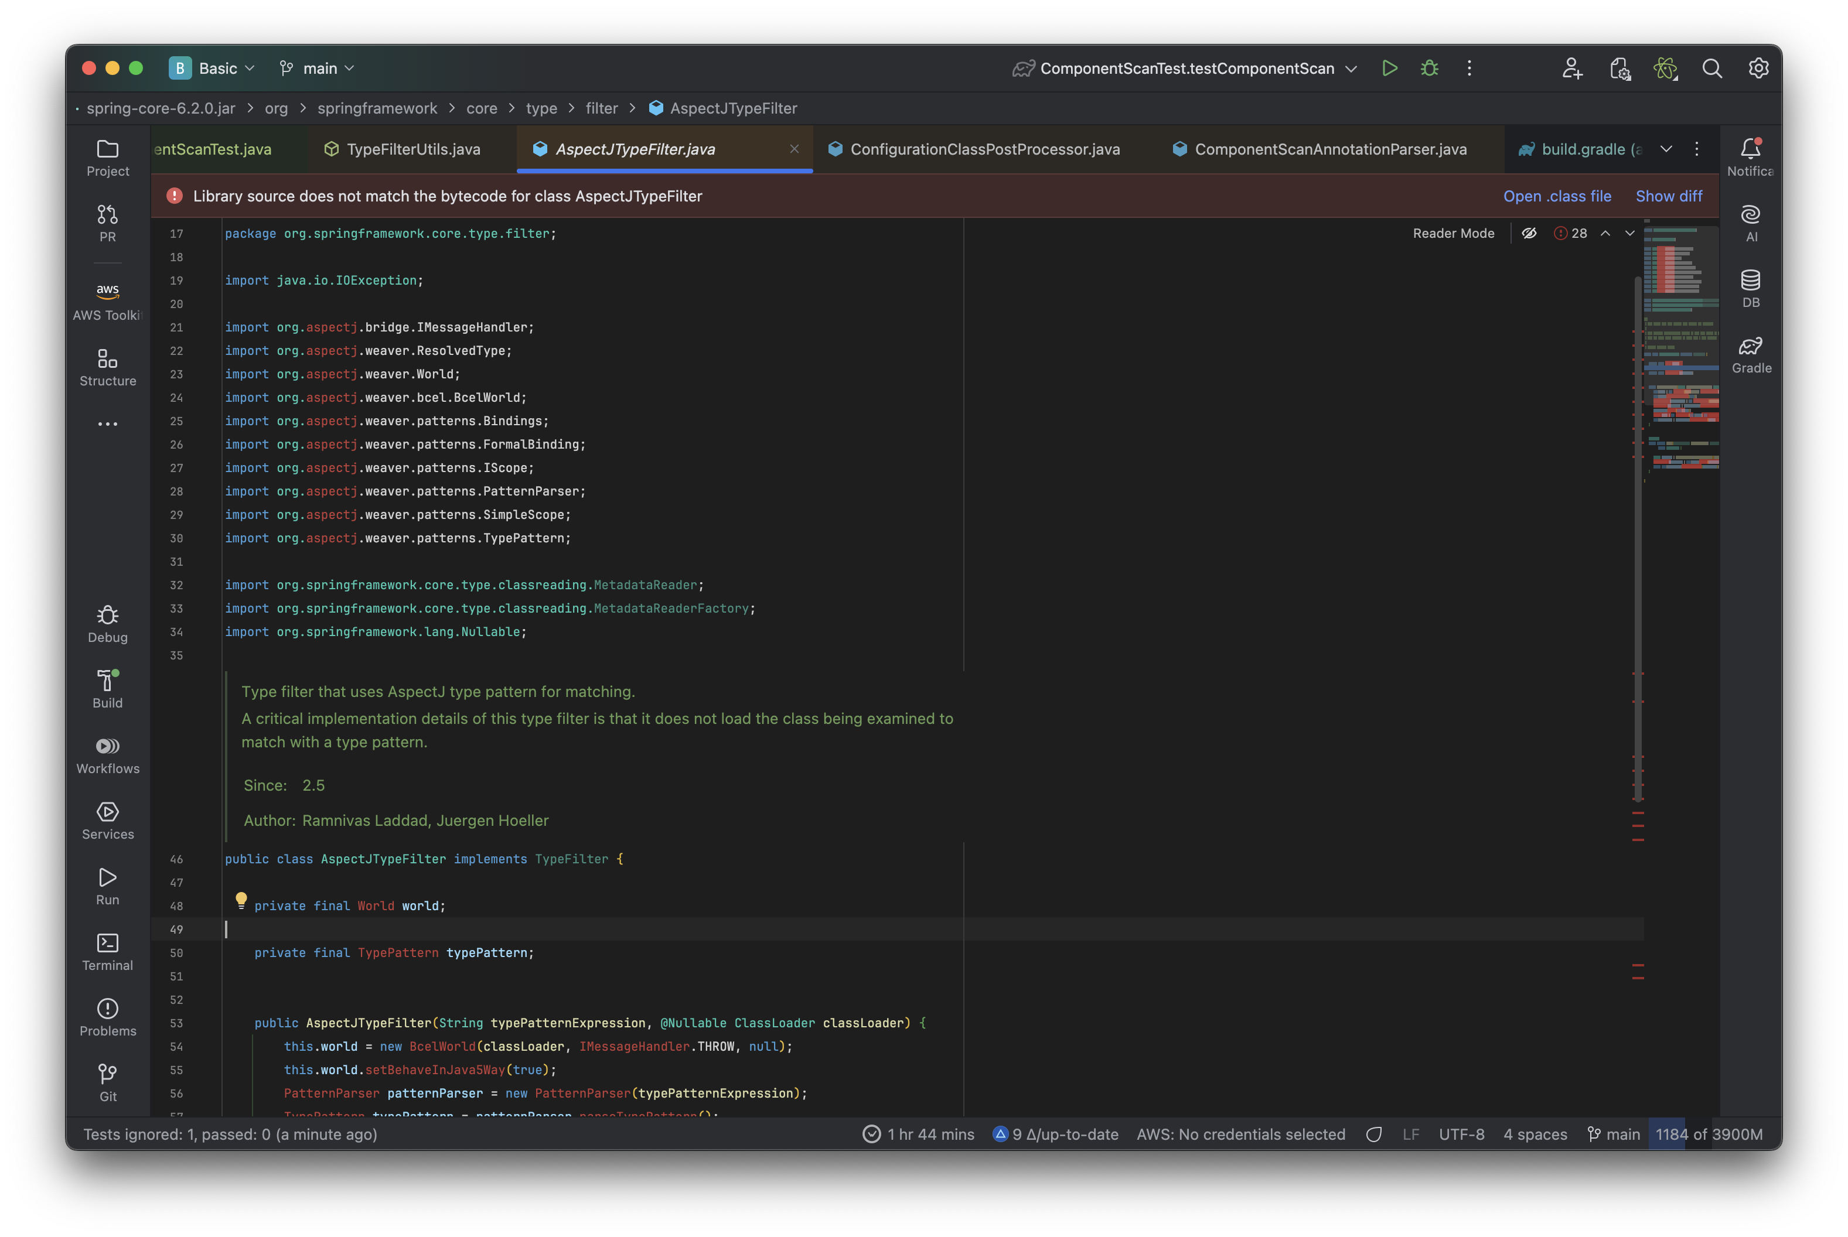Switch to the ConfigurationClassPostProcessor.java tab

coord(984,149)
